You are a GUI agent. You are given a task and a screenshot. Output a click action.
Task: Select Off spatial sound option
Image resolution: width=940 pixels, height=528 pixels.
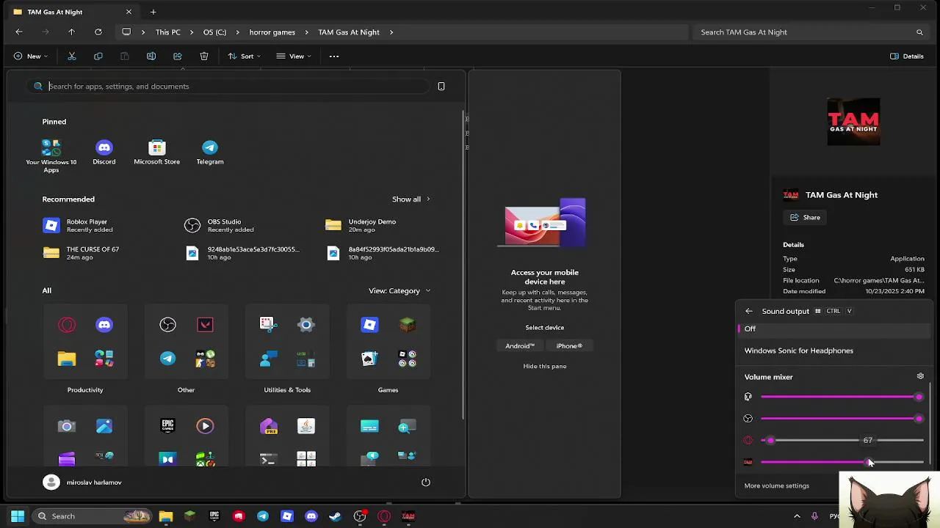click(x=834, y=329)
